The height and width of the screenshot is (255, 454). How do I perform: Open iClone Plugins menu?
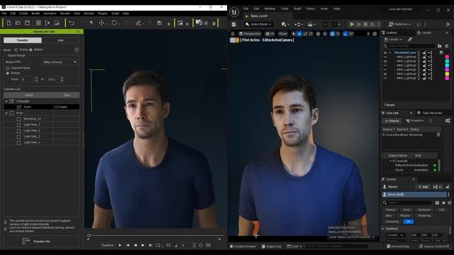tap(103, 13)
